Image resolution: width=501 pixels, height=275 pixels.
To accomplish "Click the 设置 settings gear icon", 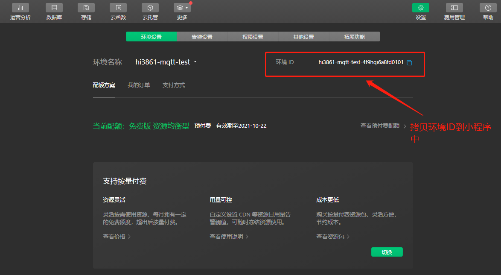I will 420,8.
